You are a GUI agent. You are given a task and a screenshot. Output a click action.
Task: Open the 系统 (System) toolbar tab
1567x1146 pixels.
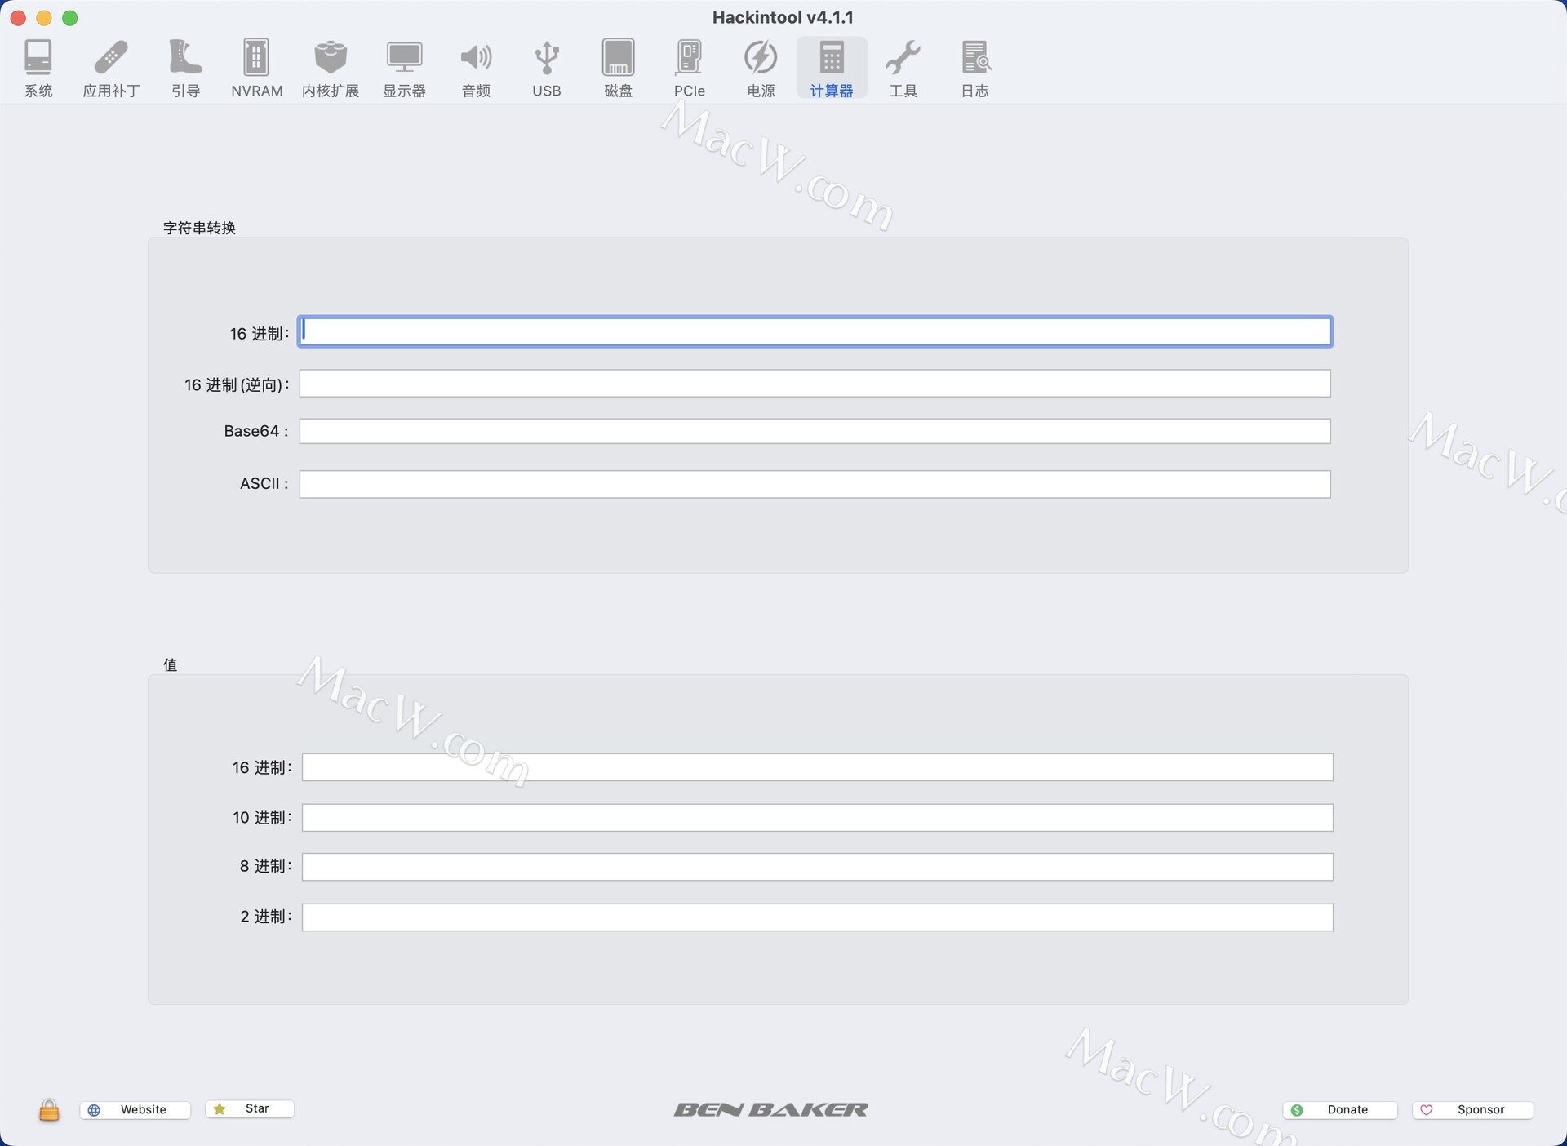[x=38, y=68]
